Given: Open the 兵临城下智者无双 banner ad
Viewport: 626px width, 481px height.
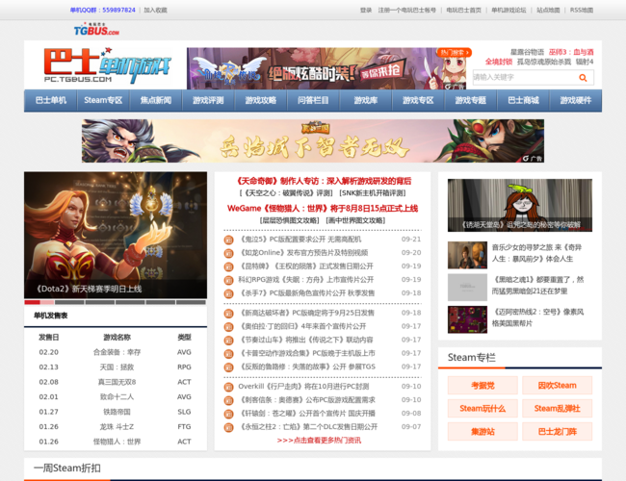Looking at the screenshot, I should point(313,140).
